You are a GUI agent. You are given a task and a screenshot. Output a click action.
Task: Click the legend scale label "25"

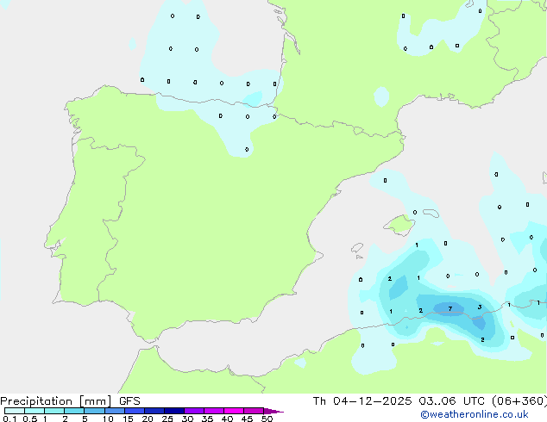(167, 419)
